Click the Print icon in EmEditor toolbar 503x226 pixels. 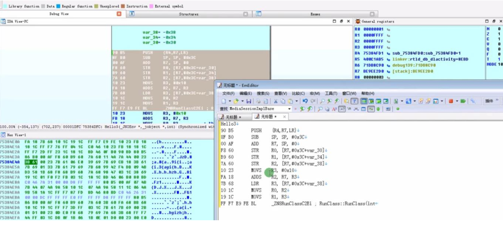click(x=258, y=101)
